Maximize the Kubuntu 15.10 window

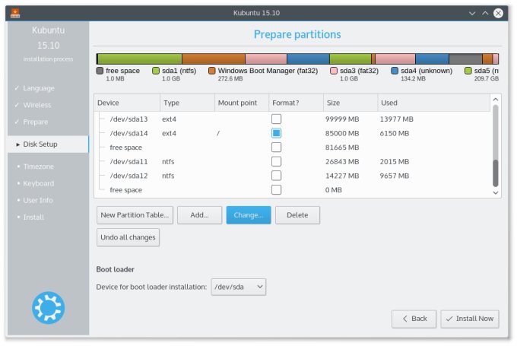485,13
